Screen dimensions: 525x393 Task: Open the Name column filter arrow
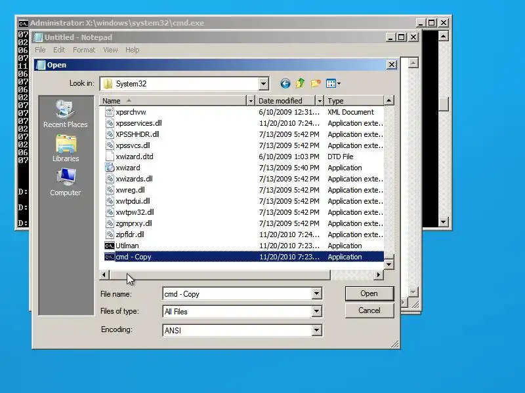pyautogui.click(x=251, y=101)
